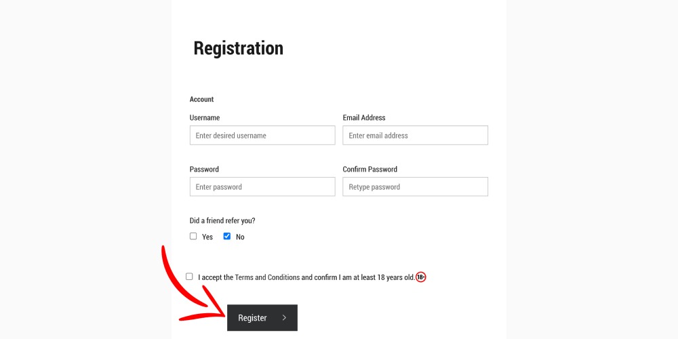Click the "Did a friend refer you?" text
This screenshot has height=339, width=678.
click(222, 220)
